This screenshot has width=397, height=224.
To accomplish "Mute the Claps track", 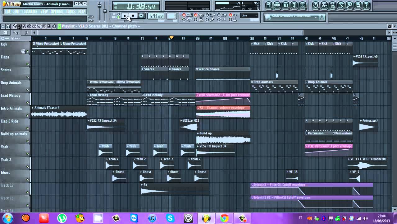I will click(27, 64).
